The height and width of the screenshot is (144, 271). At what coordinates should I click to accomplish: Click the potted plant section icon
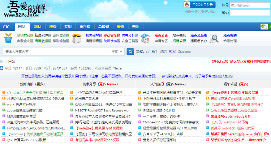click(x=8, y=38)
